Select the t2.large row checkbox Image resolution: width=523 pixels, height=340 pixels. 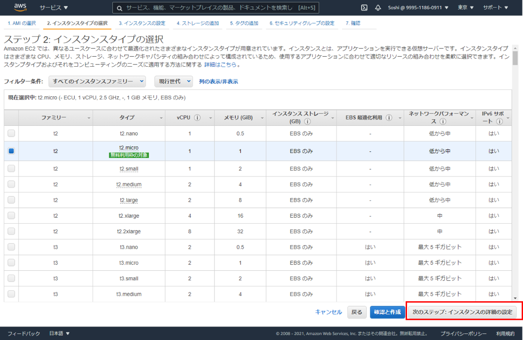point(11,200)
